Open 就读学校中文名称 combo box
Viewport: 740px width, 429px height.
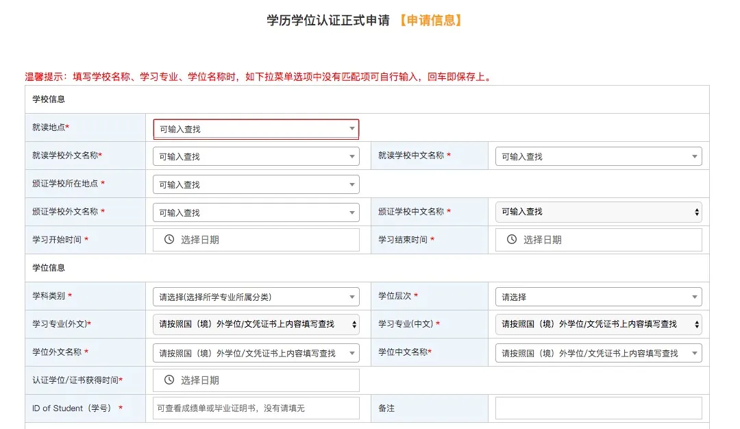(598, 157)
